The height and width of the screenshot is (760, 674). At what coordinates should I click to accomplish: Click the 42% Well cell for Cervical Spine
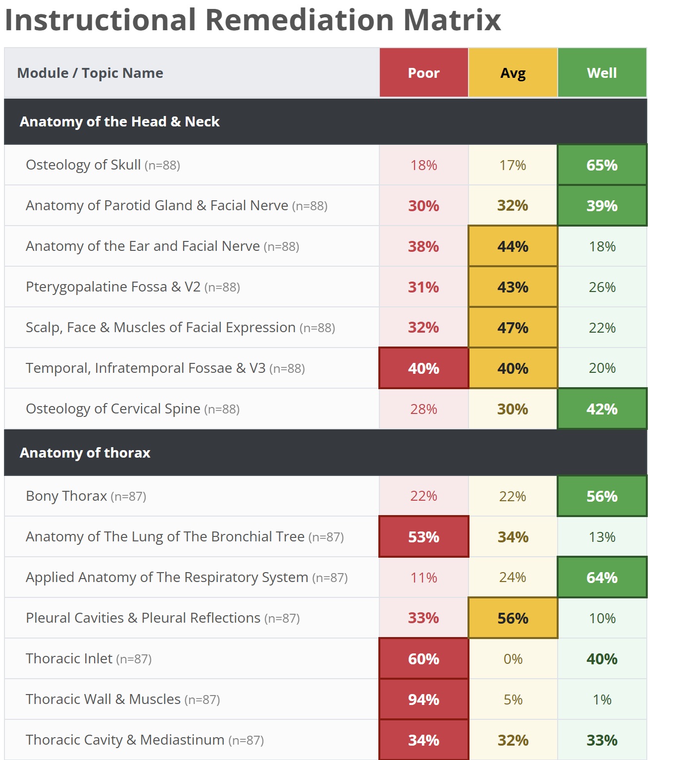tap(602, 409)
